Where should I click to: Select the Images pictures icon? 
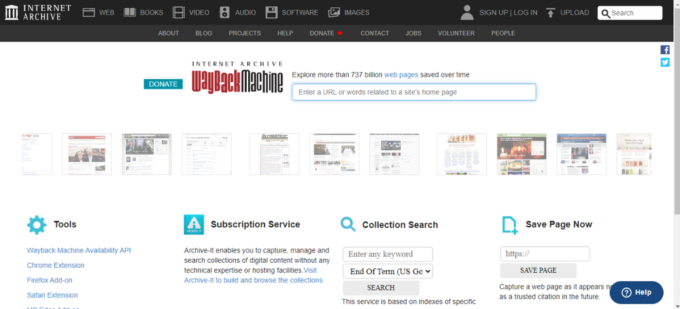click(334, 13)
